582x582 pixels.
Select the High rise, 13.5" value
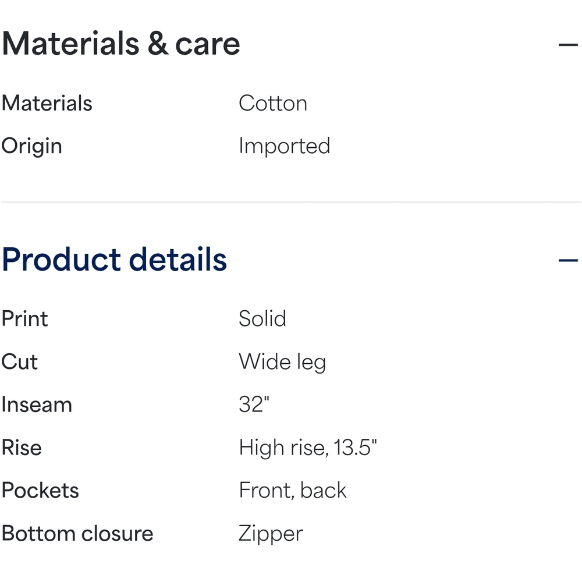click(x=308, y=448)
